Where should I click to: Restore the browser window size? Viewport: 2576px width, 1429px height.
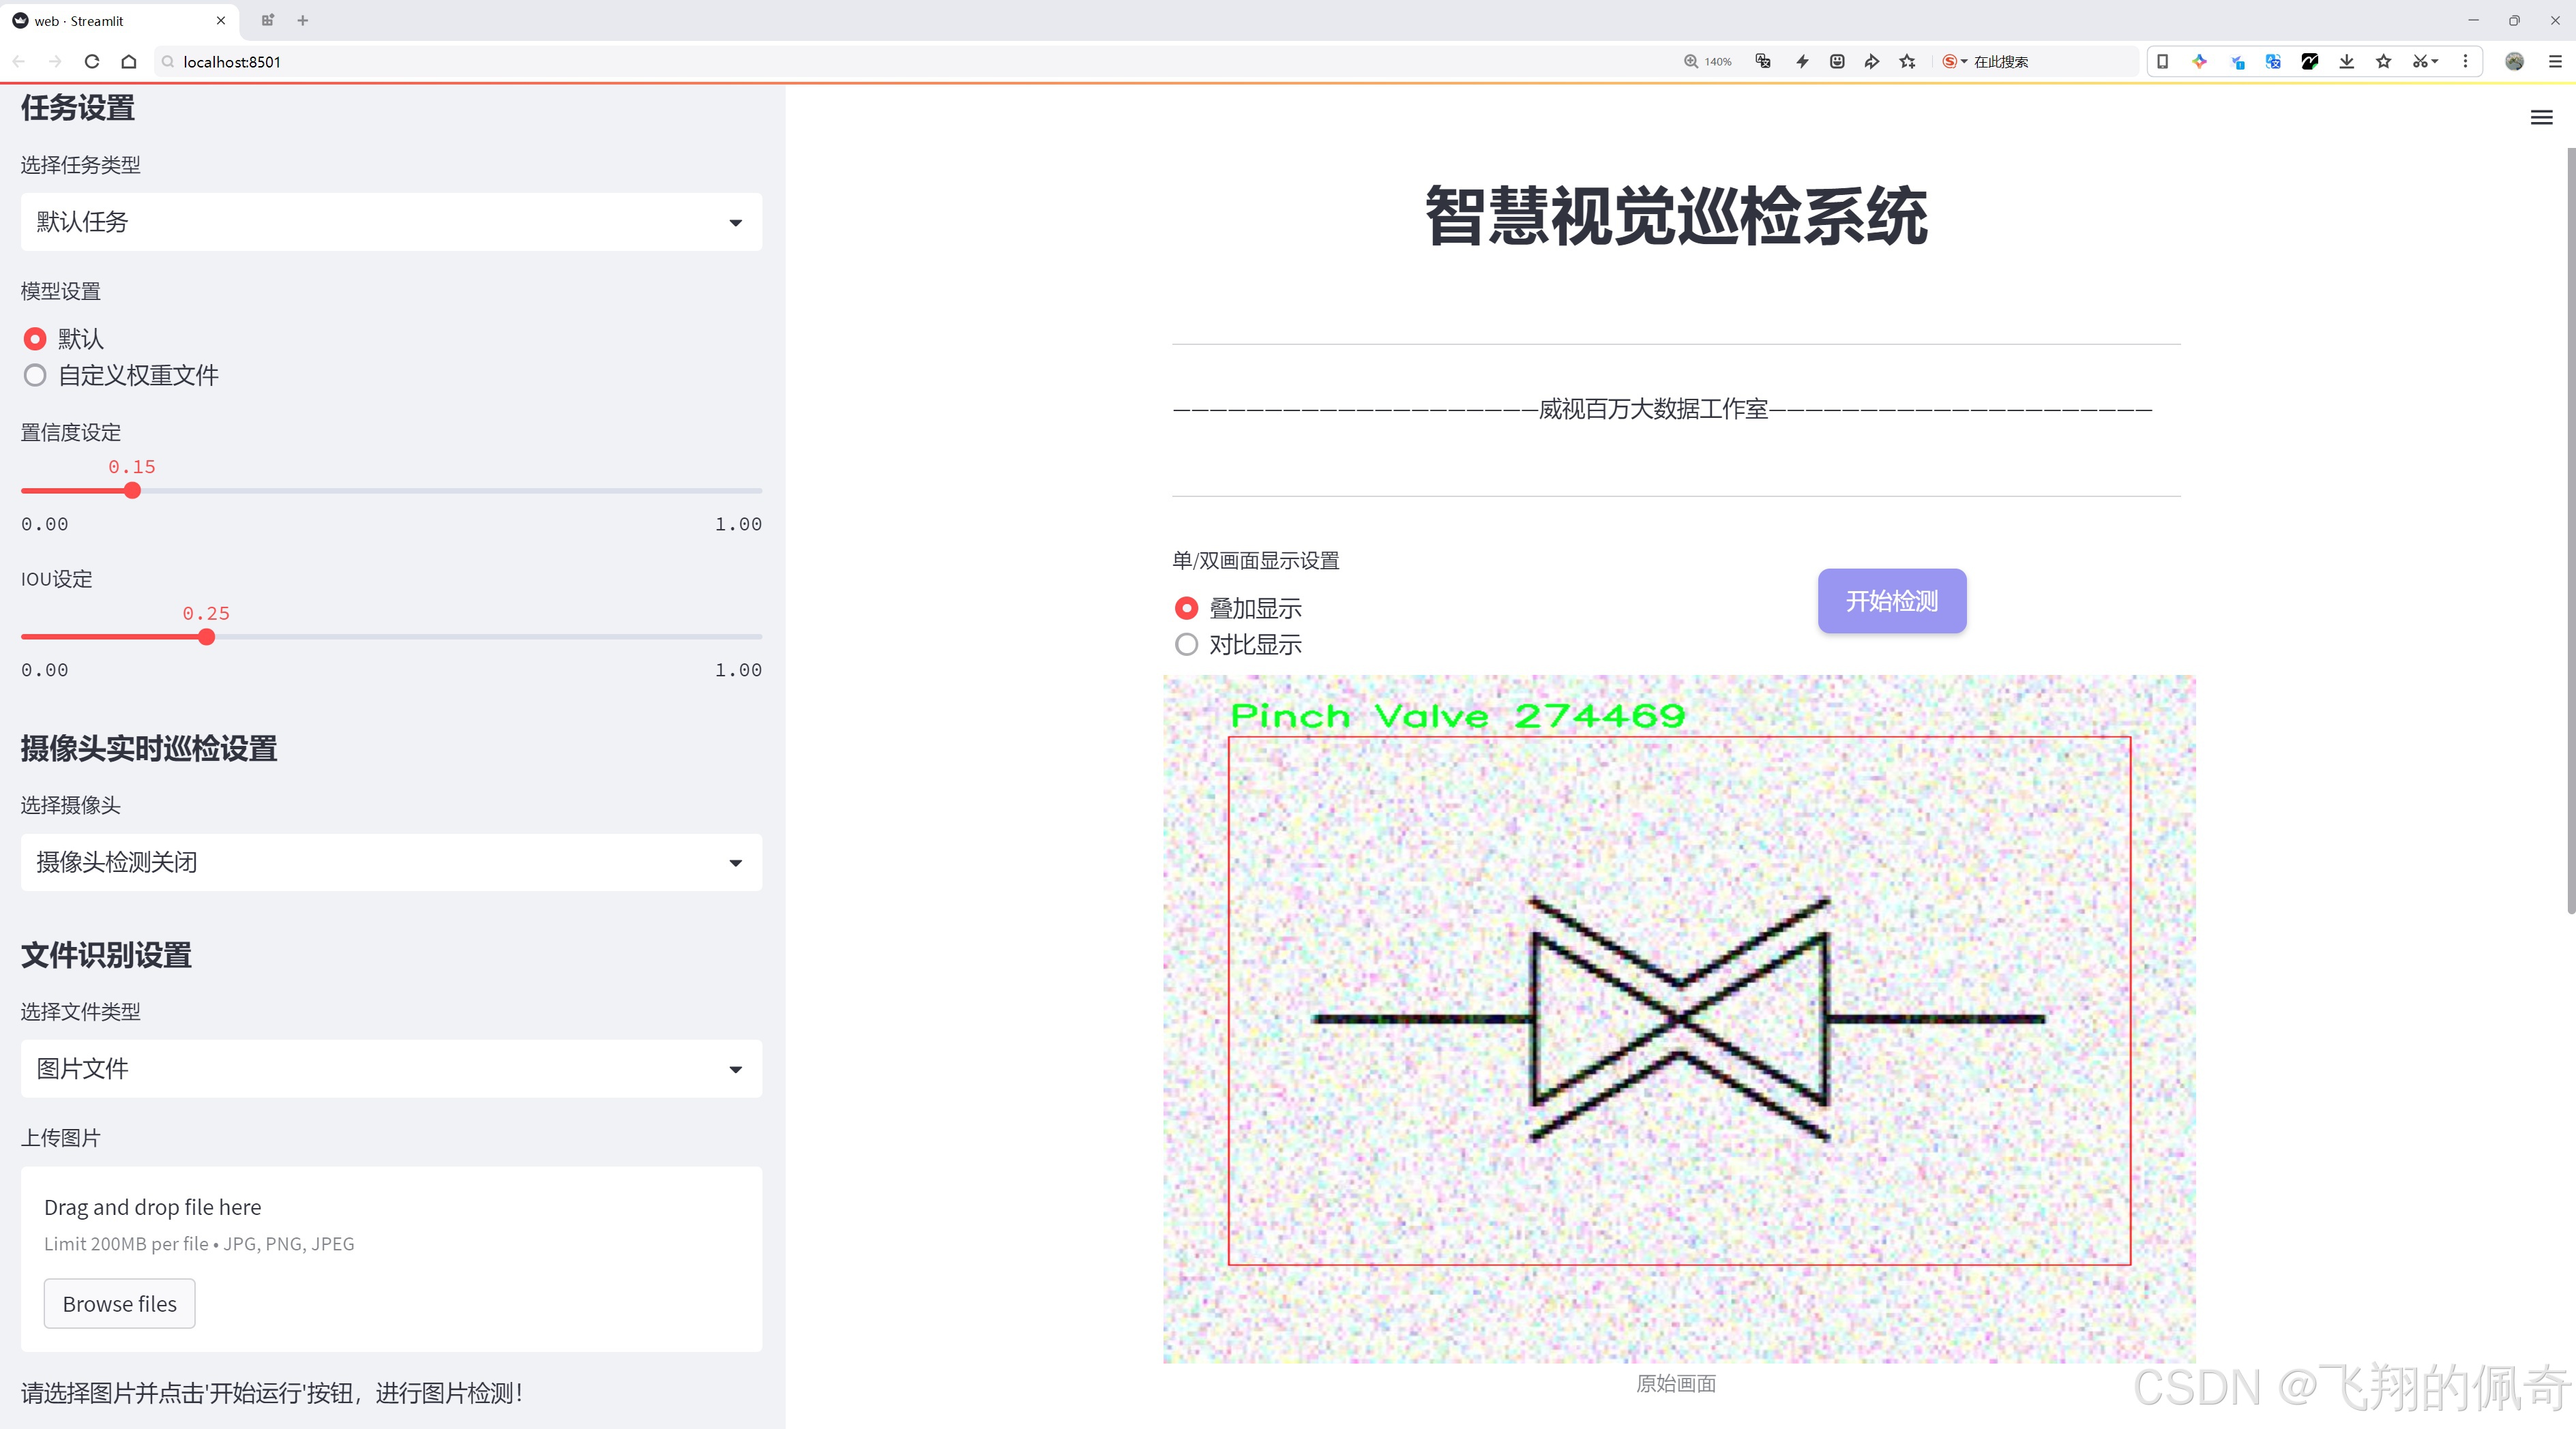point(2514,20)
